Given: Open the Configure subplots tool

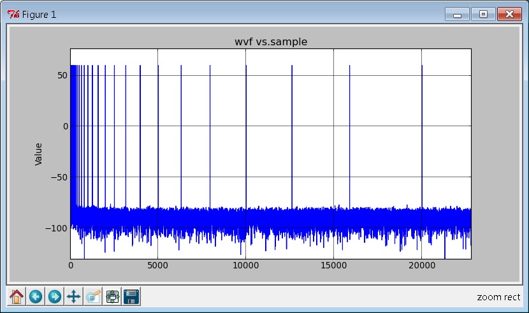Looking at the screenshot, I should 112,297.
